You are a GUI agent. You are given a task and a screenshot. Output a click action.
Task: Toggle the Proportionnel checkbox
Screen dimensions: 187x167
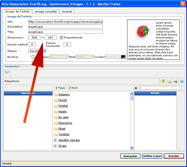61,37
